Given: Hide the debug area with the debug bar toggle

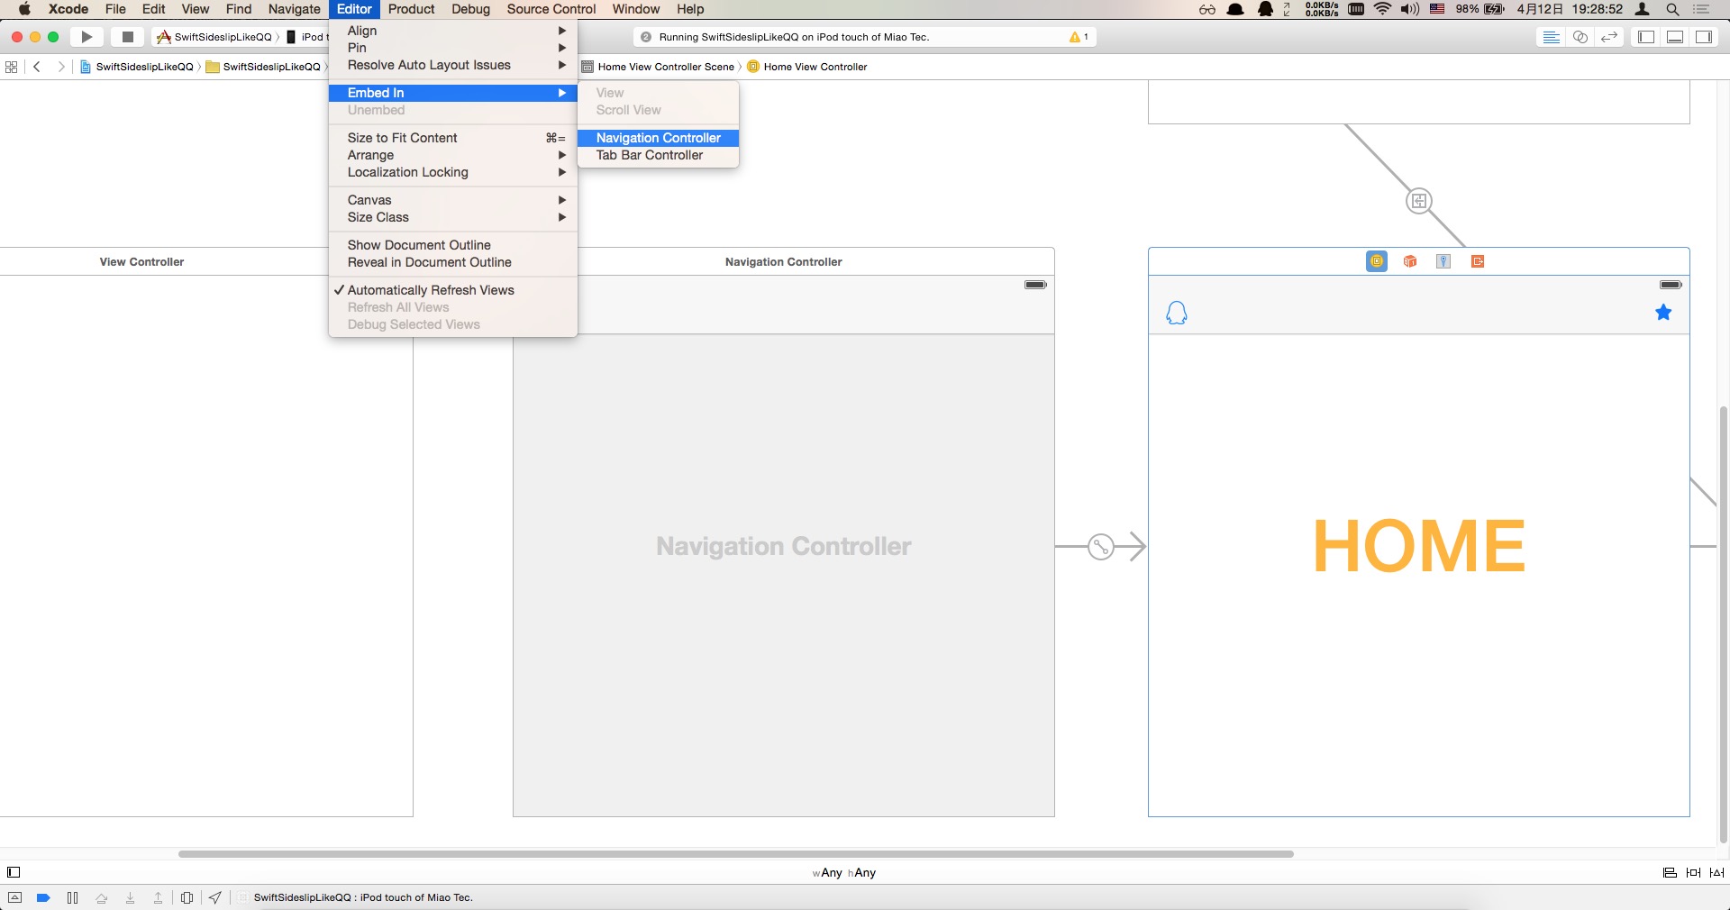Looking at the screenshot, I should (14, 897).
